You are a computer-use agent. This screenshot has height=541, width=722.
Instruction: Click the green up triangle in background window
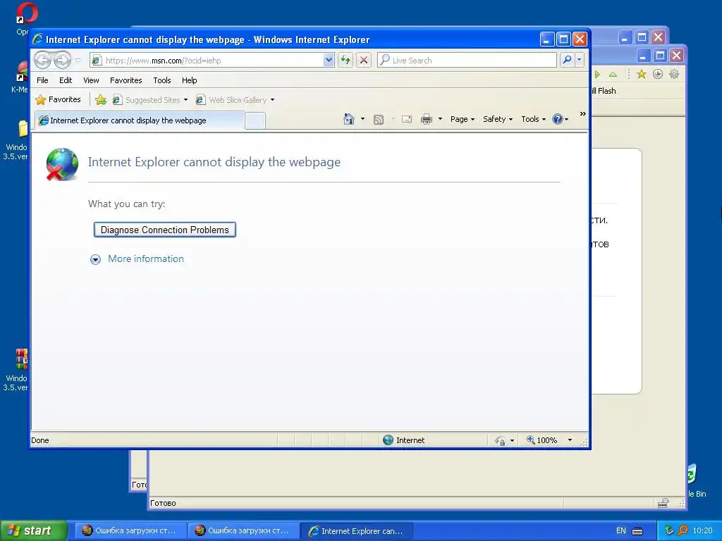[x=613, y=74]
